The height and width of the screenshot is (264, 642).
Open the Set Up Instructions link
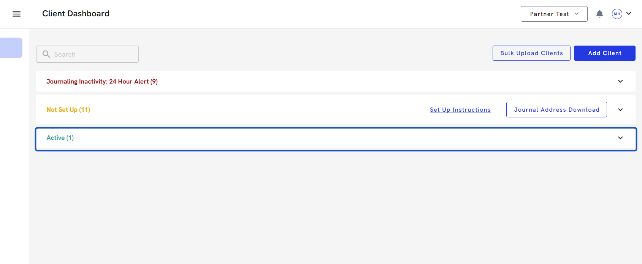click(x=460, y=110)
